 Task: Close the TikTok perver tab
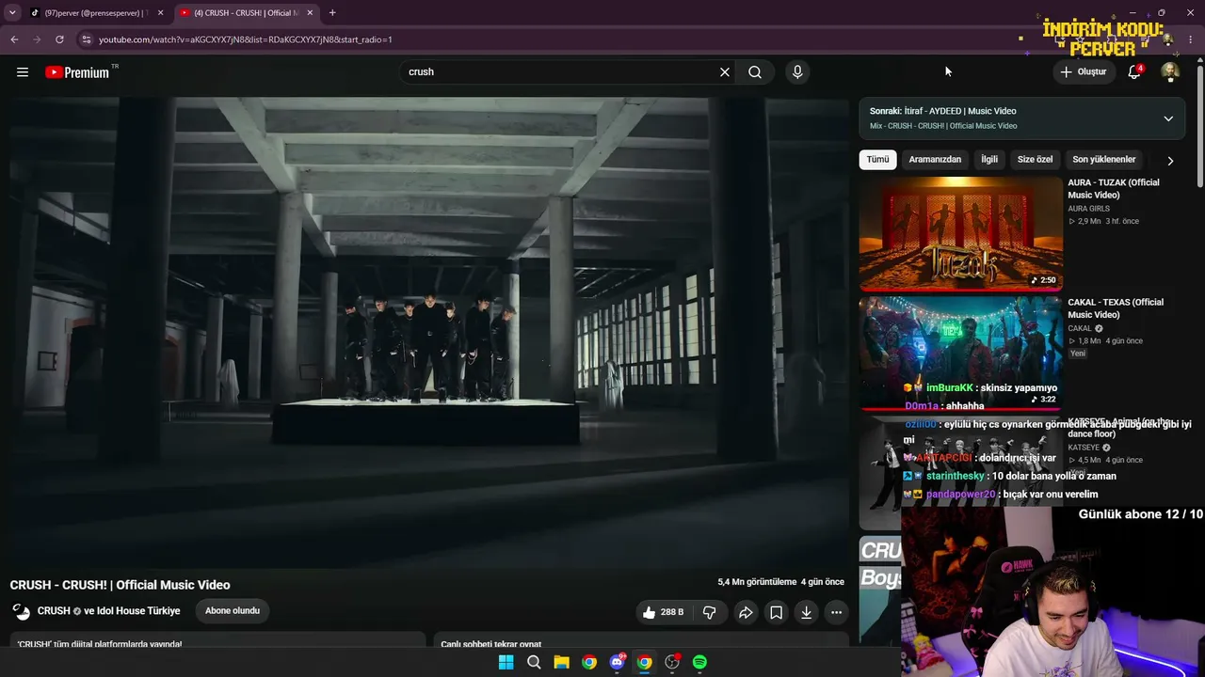[x=160, y=13]
